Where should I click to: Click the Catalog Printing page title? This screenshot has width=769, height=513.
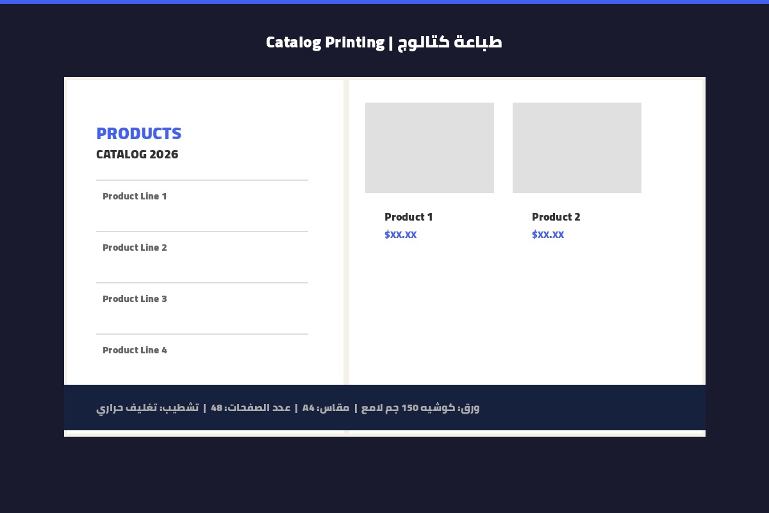coord(384,42)
